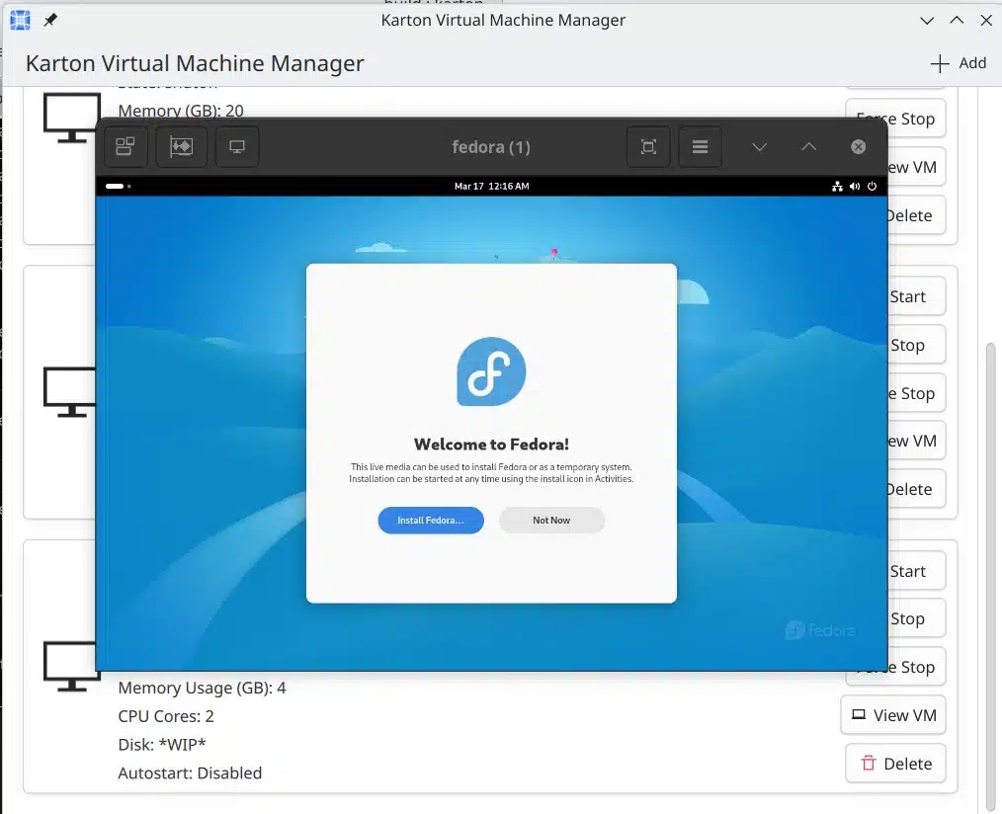Click monitor icon of second VM card

click(69, 391)
